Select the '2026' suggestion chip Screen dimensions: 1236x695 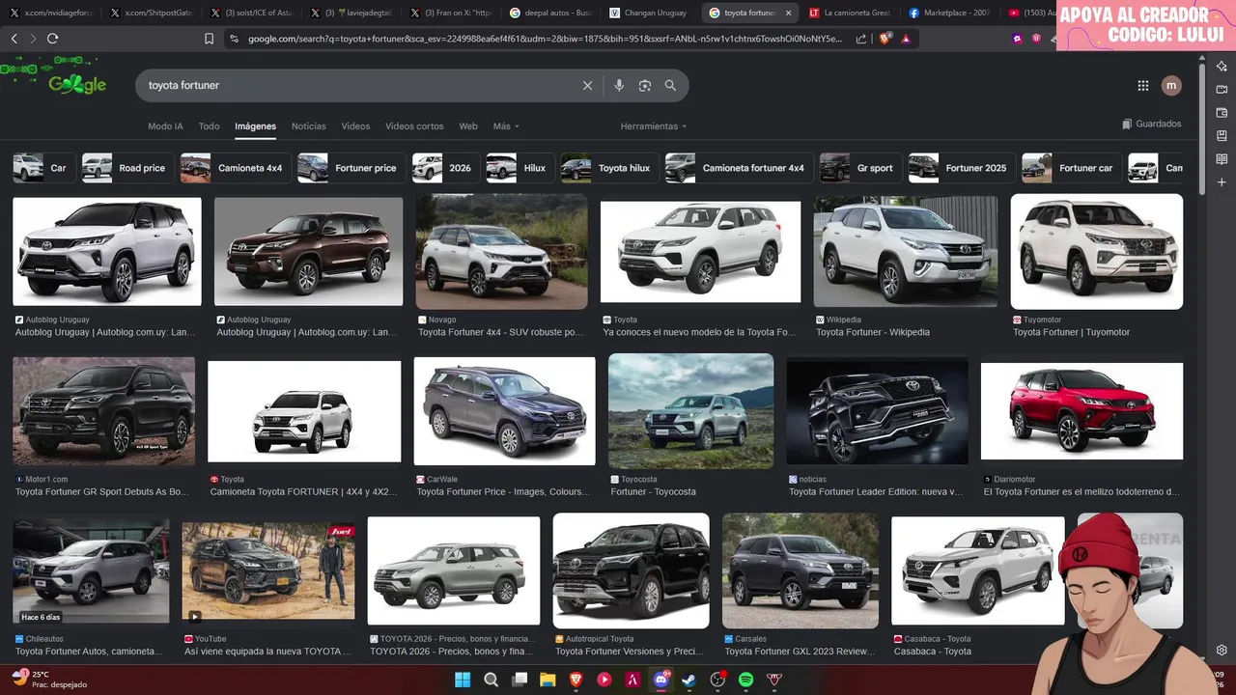444,168
